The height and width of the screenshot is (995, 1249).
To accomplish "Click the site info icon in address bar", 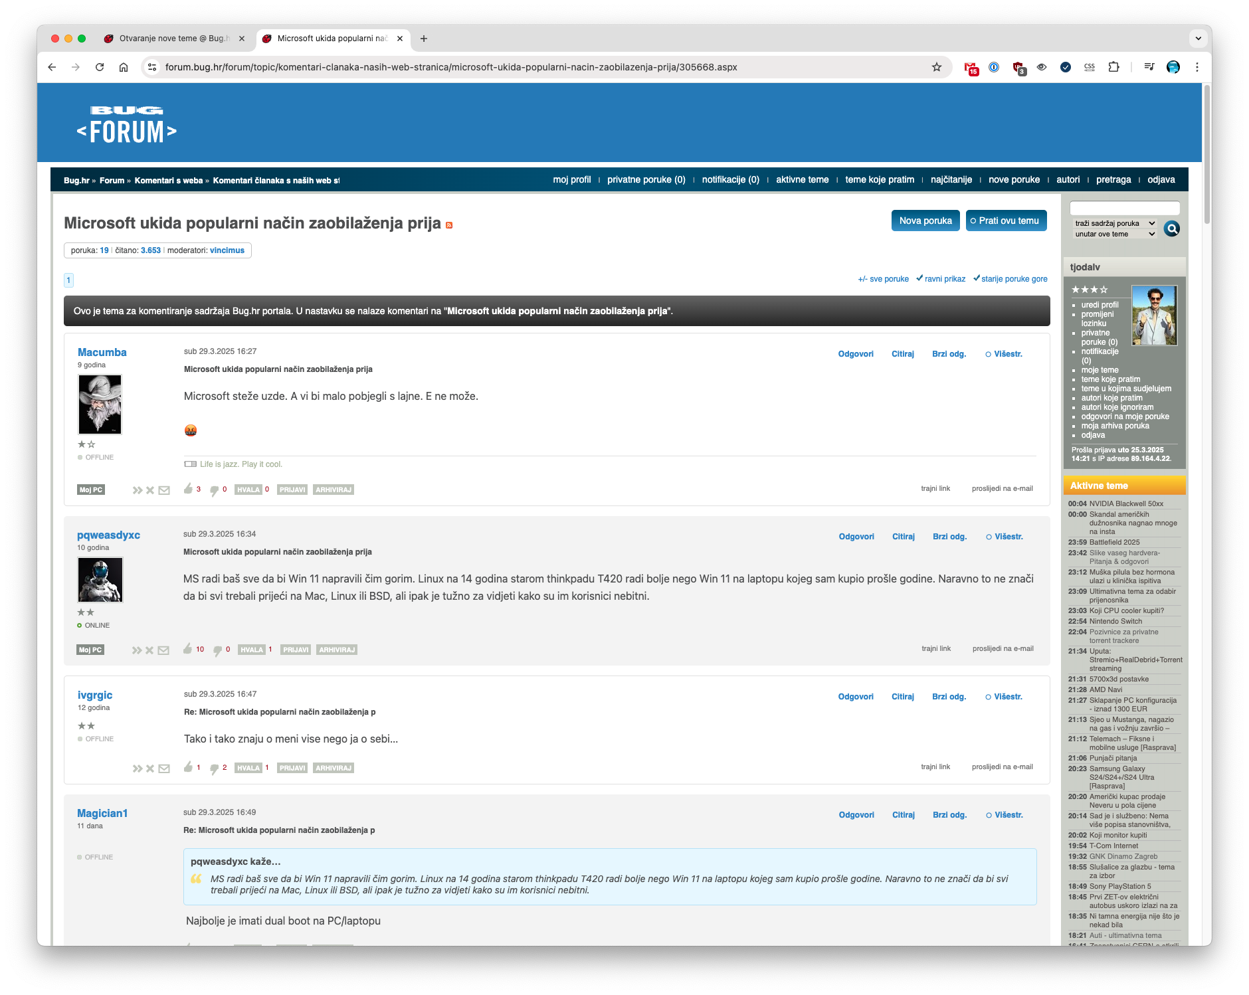I will [152, 67].
